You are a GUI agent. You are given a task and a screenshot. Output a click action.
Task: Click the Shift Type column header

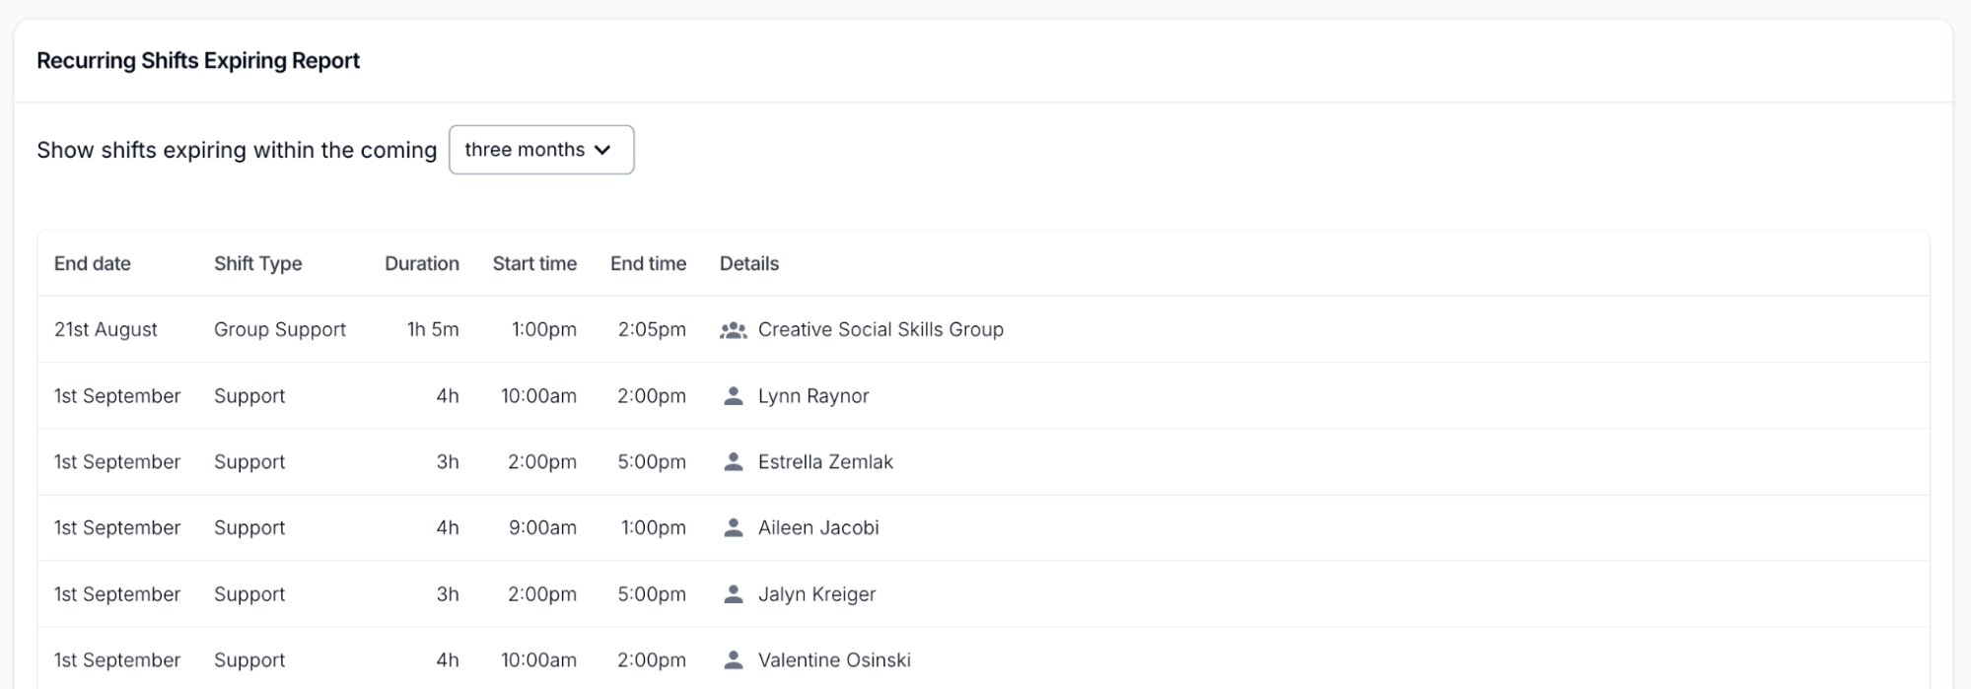[258, 263]
